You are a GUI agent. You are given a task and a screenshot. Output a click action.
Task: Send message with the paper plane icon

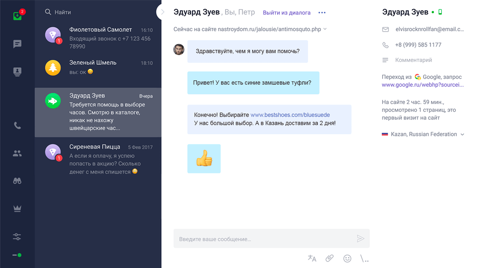361,239
